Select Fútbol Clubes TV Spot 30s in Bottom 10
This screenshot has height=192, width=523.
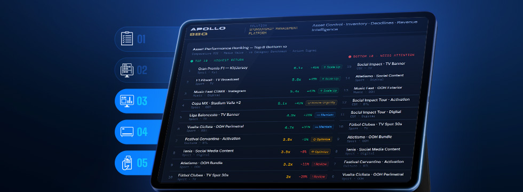click(x=377, y=126)
